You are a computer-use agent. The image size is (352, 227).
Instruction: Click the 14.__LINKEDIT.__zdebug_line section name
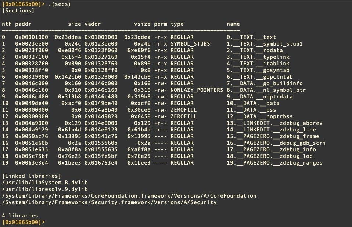[x=271, y=130]
